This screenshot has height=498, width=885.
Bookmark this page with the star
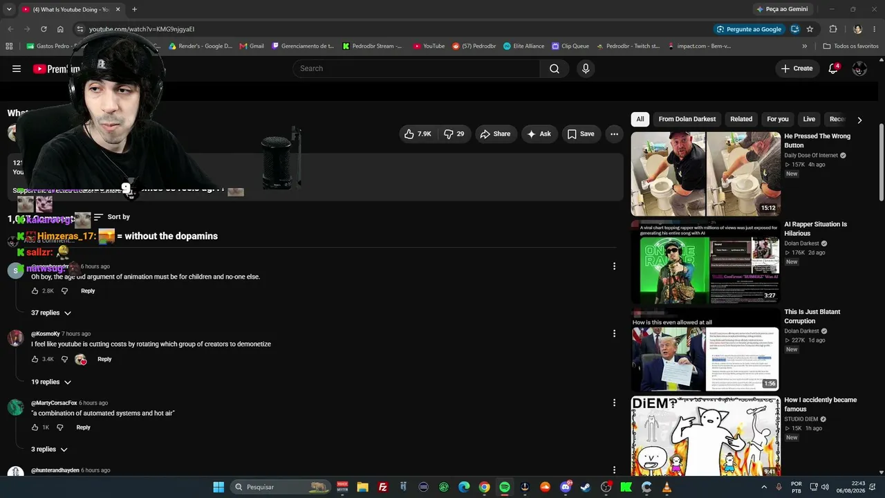pyautogui.click(x=810, y=29)
